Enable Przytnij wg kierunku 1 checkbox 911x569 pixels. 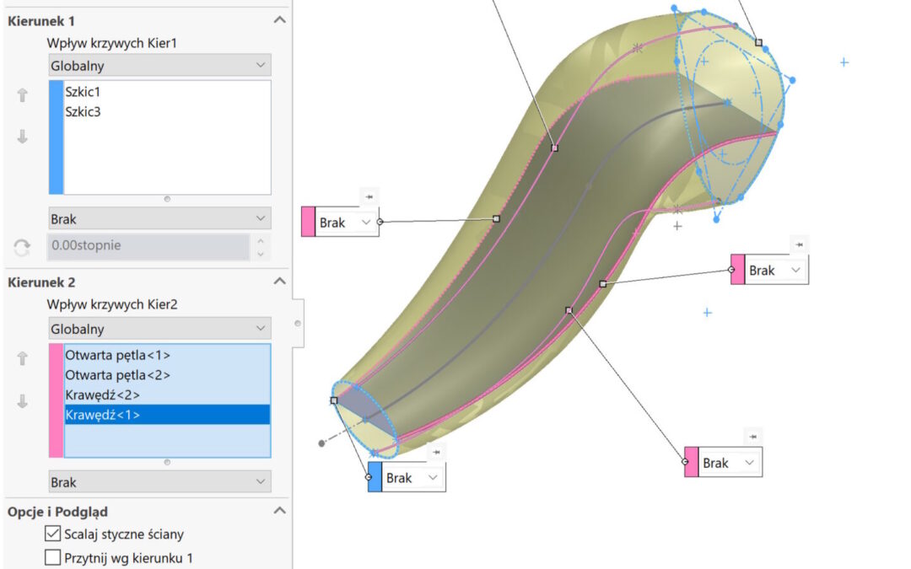52,557
